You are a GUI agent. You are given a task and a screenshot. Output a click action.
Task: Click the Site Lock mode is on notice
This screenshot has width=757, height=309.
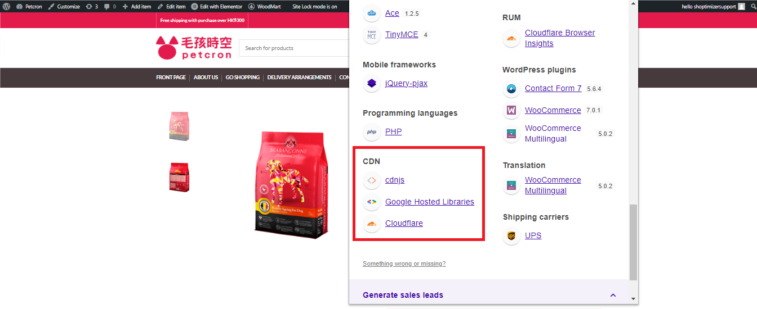coord(315,6)
